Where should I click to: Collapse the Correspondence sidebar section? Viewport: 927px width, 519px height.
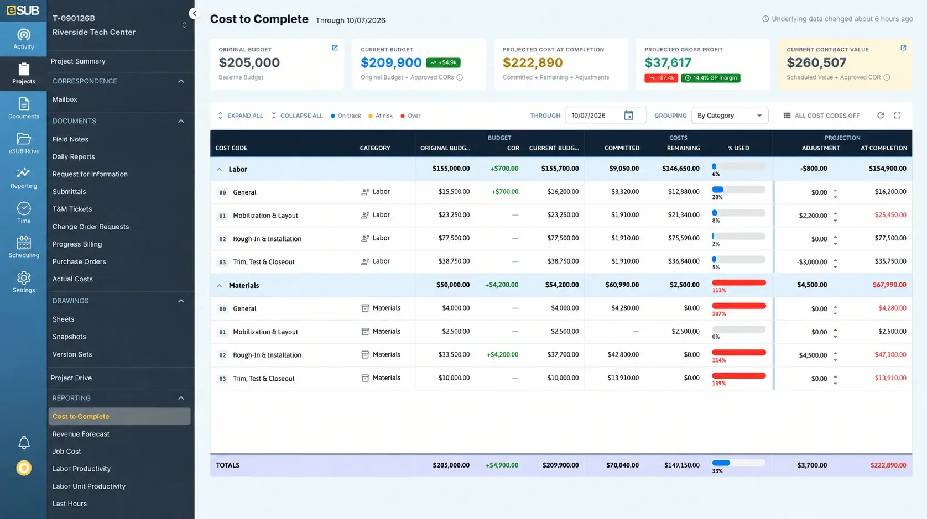pyautogui.click(x=181, y=81)
